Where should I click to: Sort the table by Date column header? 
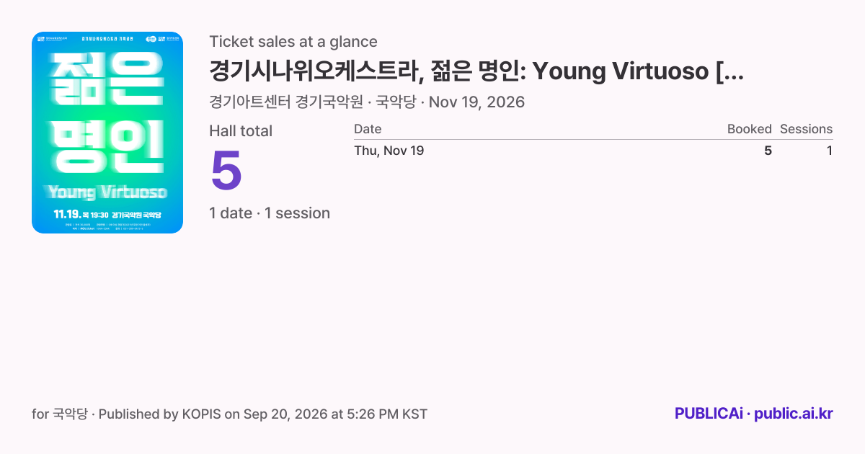(368, 129)
